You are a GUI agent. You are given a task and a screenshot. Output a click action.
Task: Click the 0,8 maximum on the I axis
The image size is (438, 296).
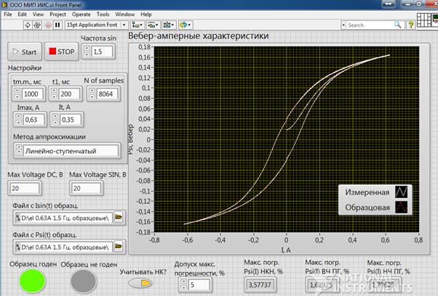coord(418,239)
